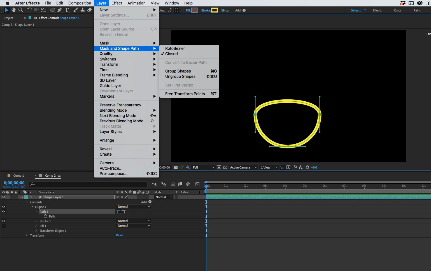Select the Clone Stamp tool
The image size is (431, 271).
coord(83,10)
